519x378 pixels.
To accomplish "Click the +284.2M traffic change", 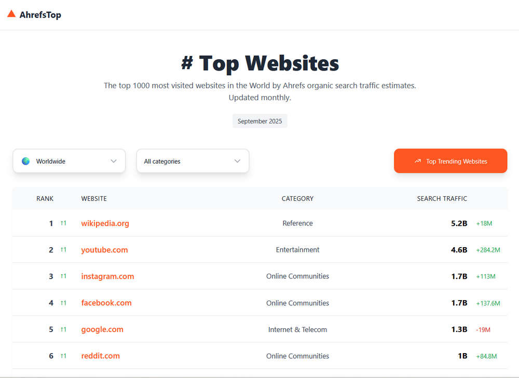I will pyautogui.click(x=488, y=250).
